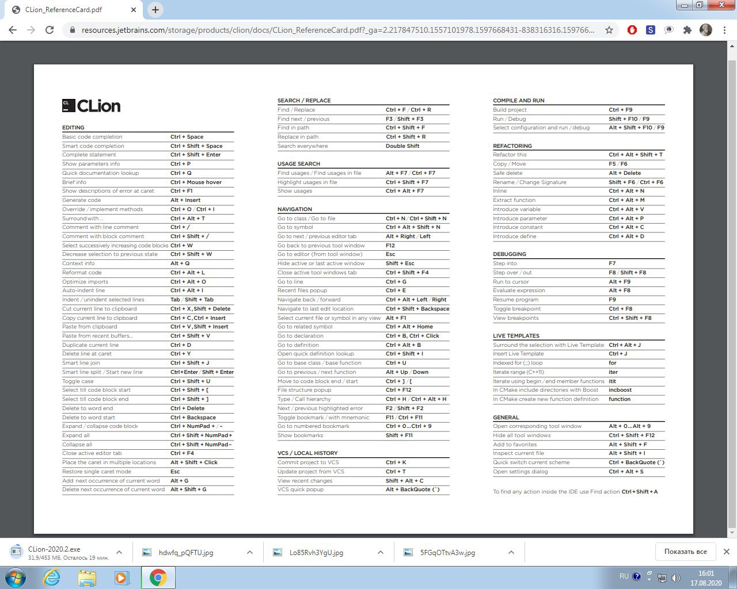
Task: Open the Windows Start menu
Action: tap(16, 577)
